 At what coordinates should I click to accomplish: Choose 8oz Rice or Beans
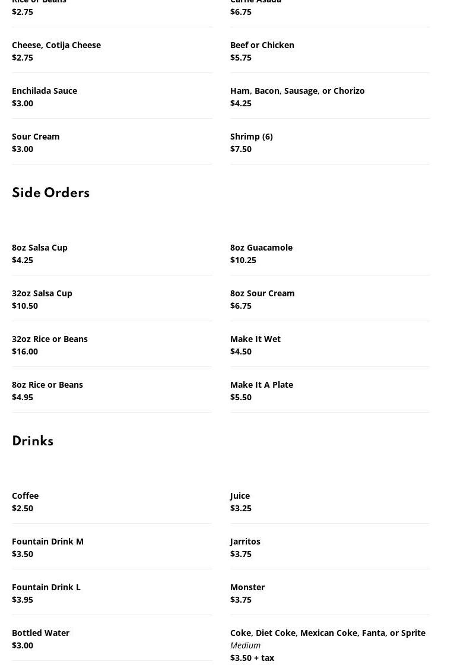click(47, 385)
